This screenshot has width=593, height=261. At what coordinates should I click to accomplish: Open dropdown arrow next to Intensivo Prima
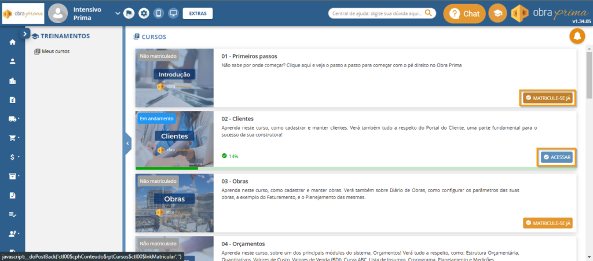(118, 13)
